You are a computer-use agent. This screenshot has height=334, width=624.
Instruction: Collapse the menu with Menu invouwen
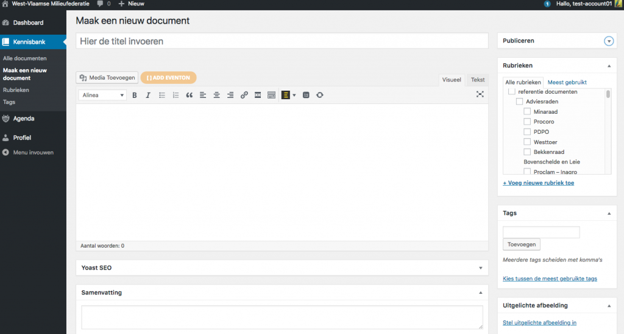click(33, 153)
